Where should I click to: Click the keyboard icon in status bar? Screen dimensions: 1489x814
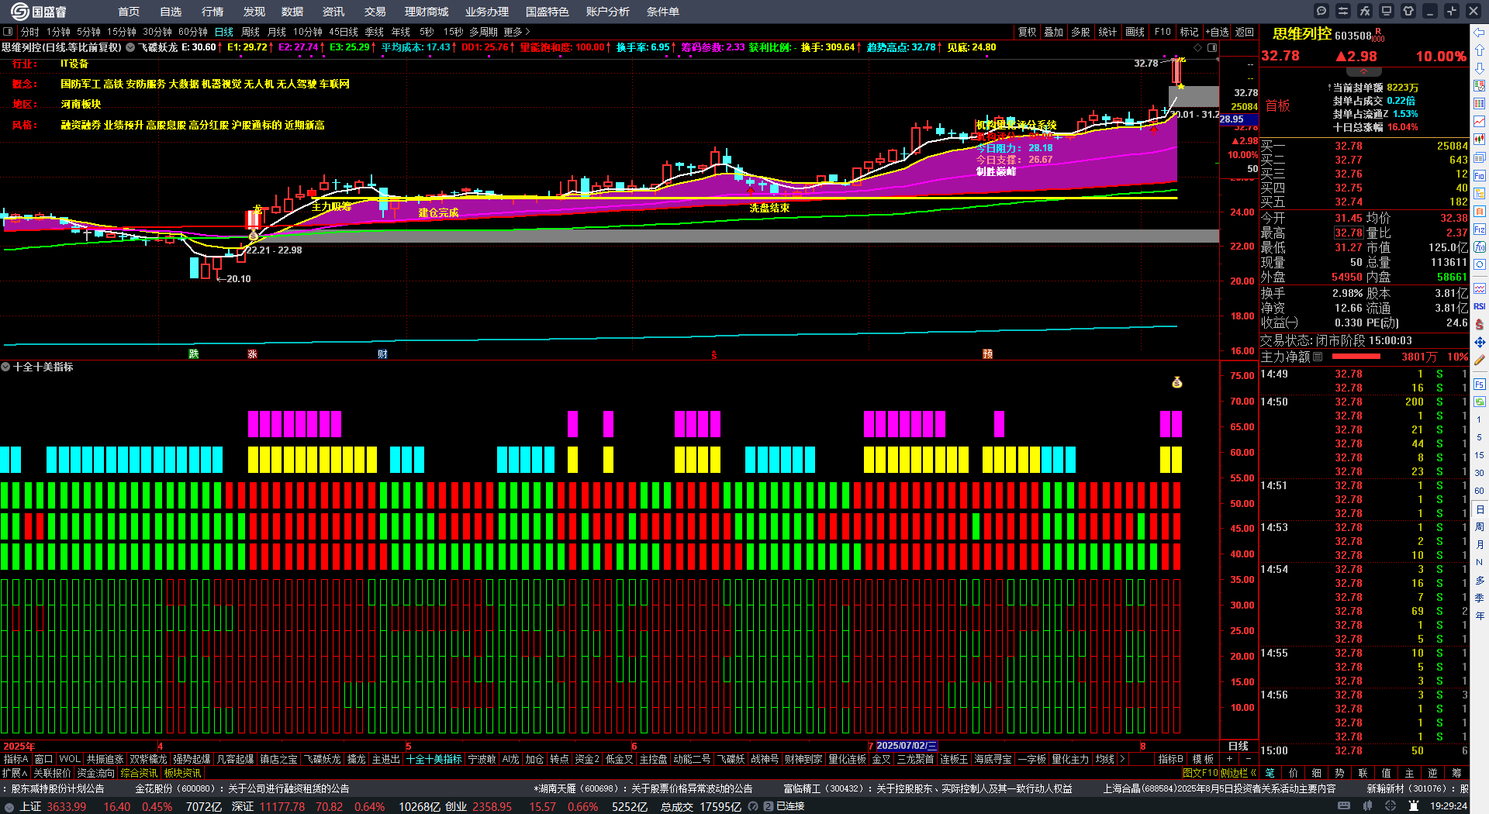click(1344, 806)
